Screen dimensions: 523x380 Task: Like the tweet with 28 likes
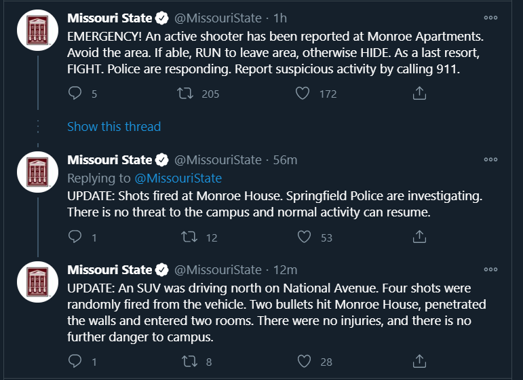304,361
